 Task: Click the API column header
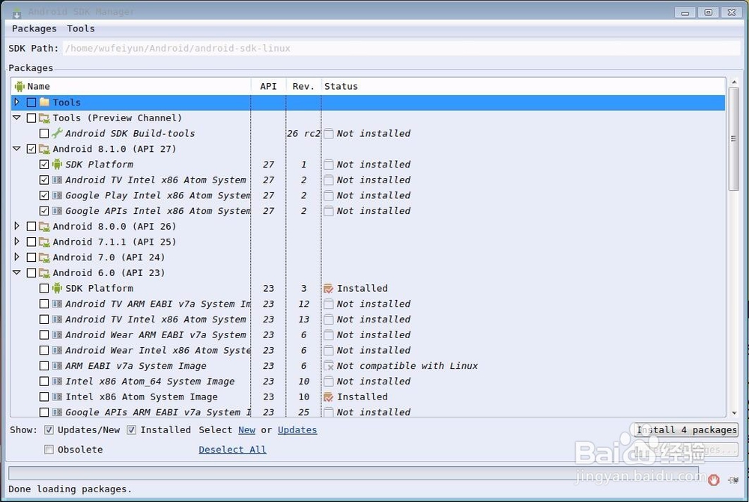[268, 86]
